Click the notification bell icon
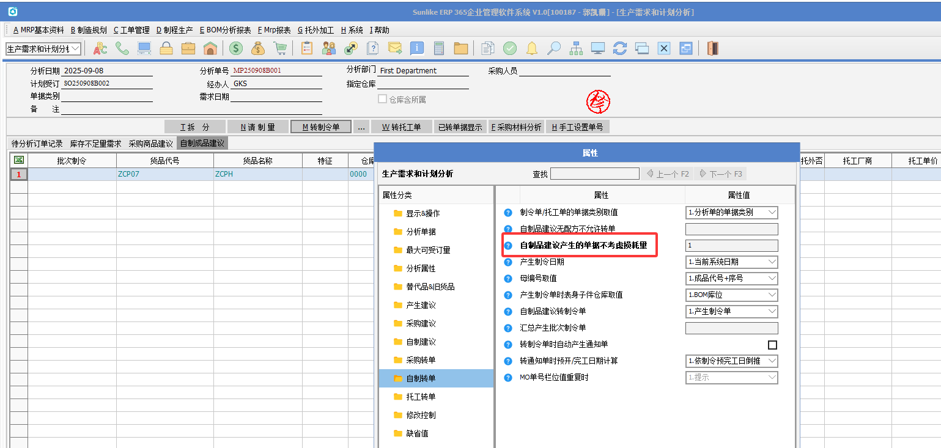941x448 pixels. point(532,48)
